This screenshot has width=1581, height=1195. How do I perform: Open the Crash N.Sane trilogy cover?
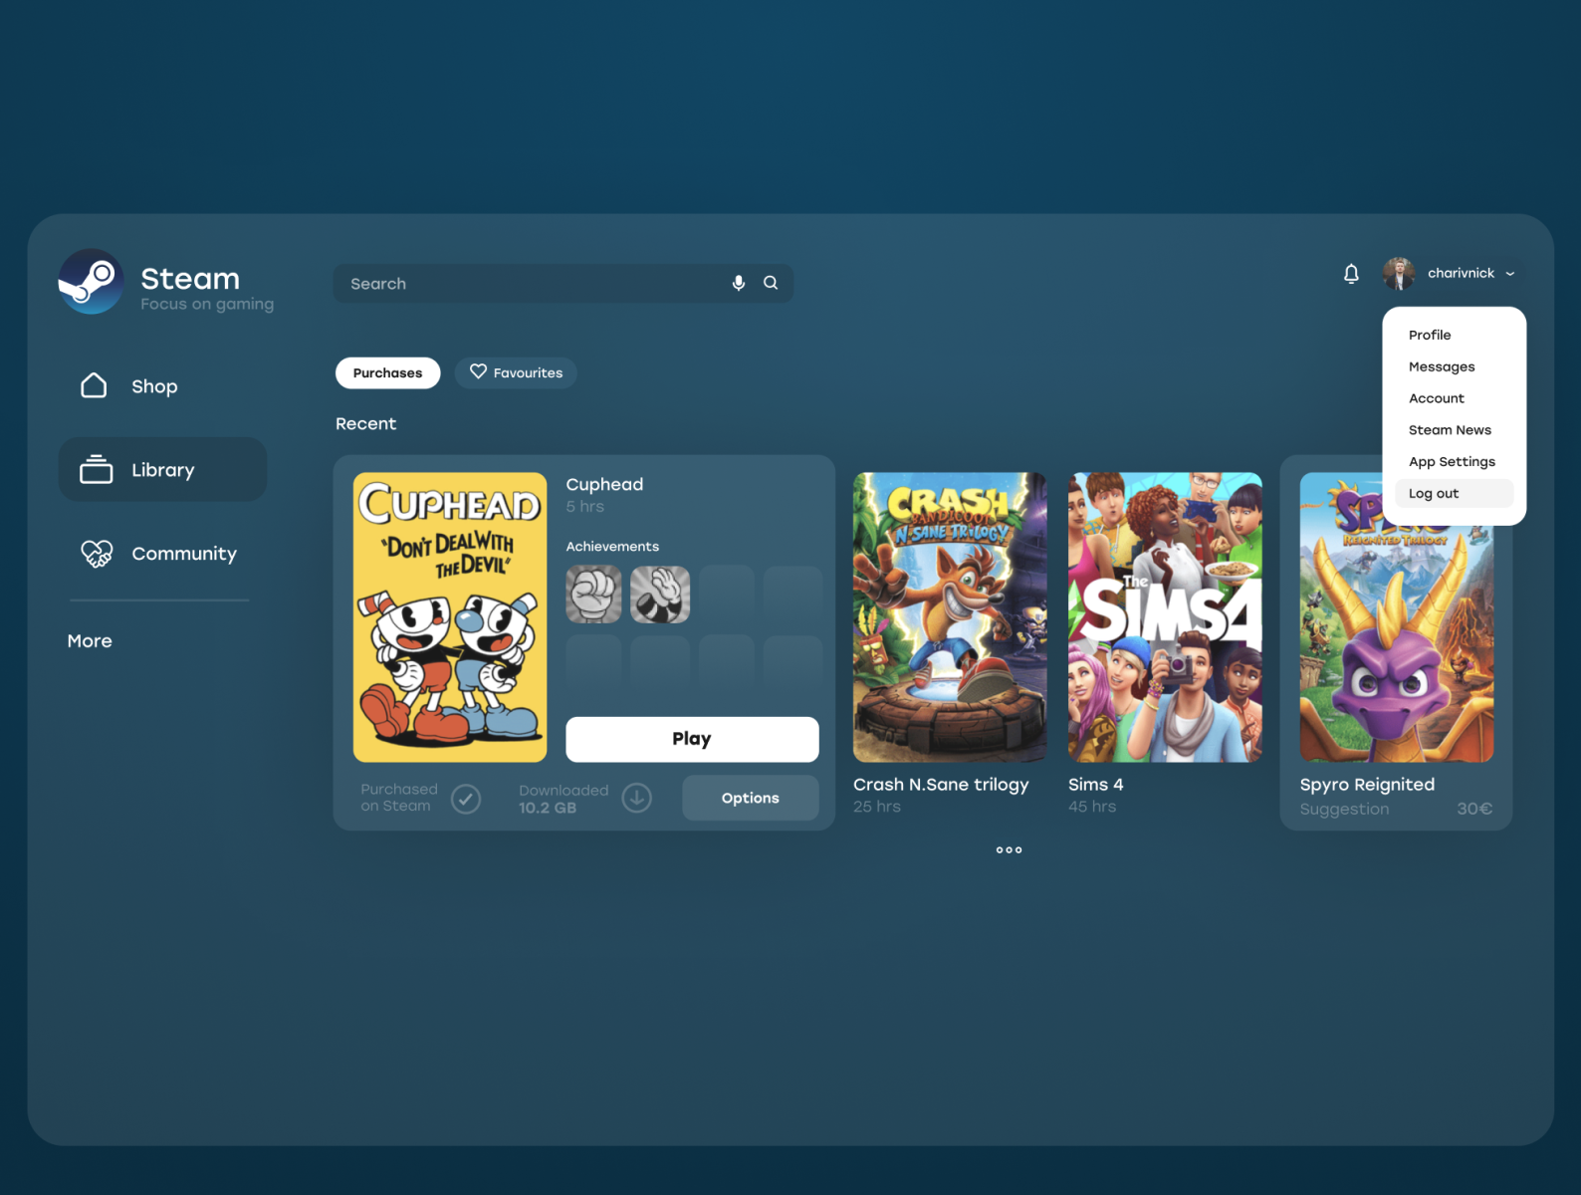[950, 617]
